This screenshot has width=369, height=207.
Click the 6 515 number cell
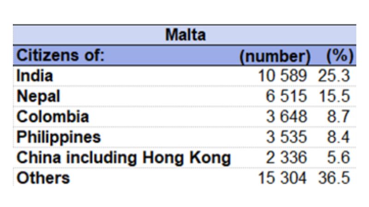286,97
